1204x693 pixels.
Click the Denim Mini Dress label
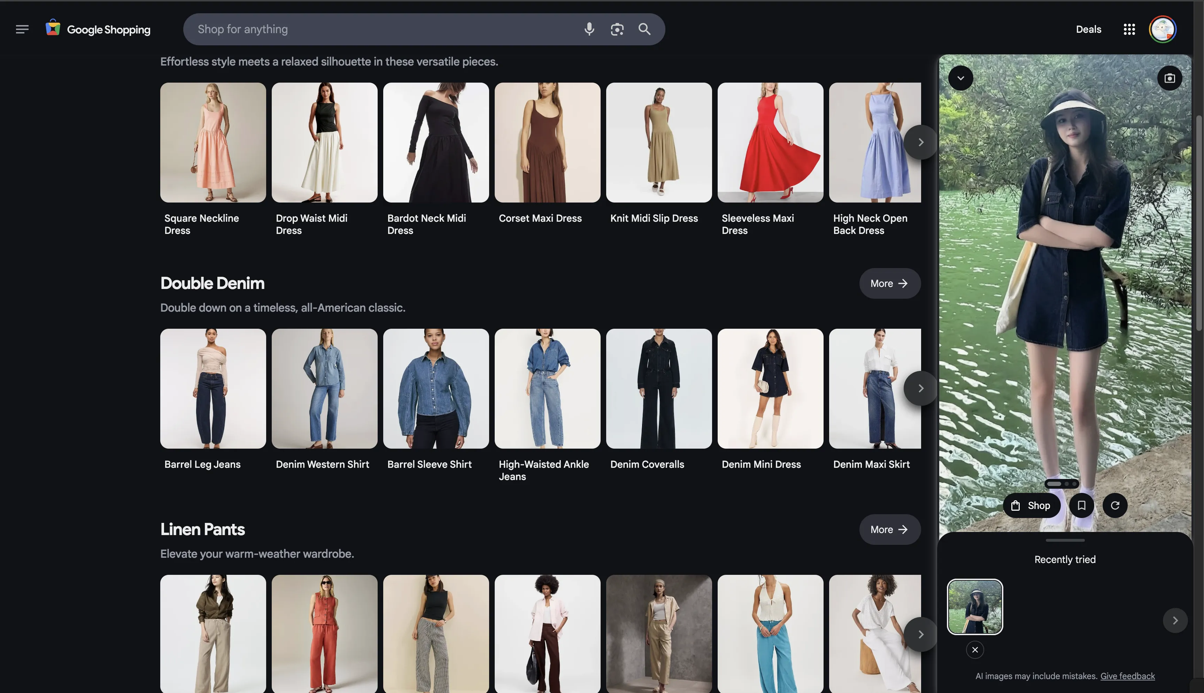761,465
